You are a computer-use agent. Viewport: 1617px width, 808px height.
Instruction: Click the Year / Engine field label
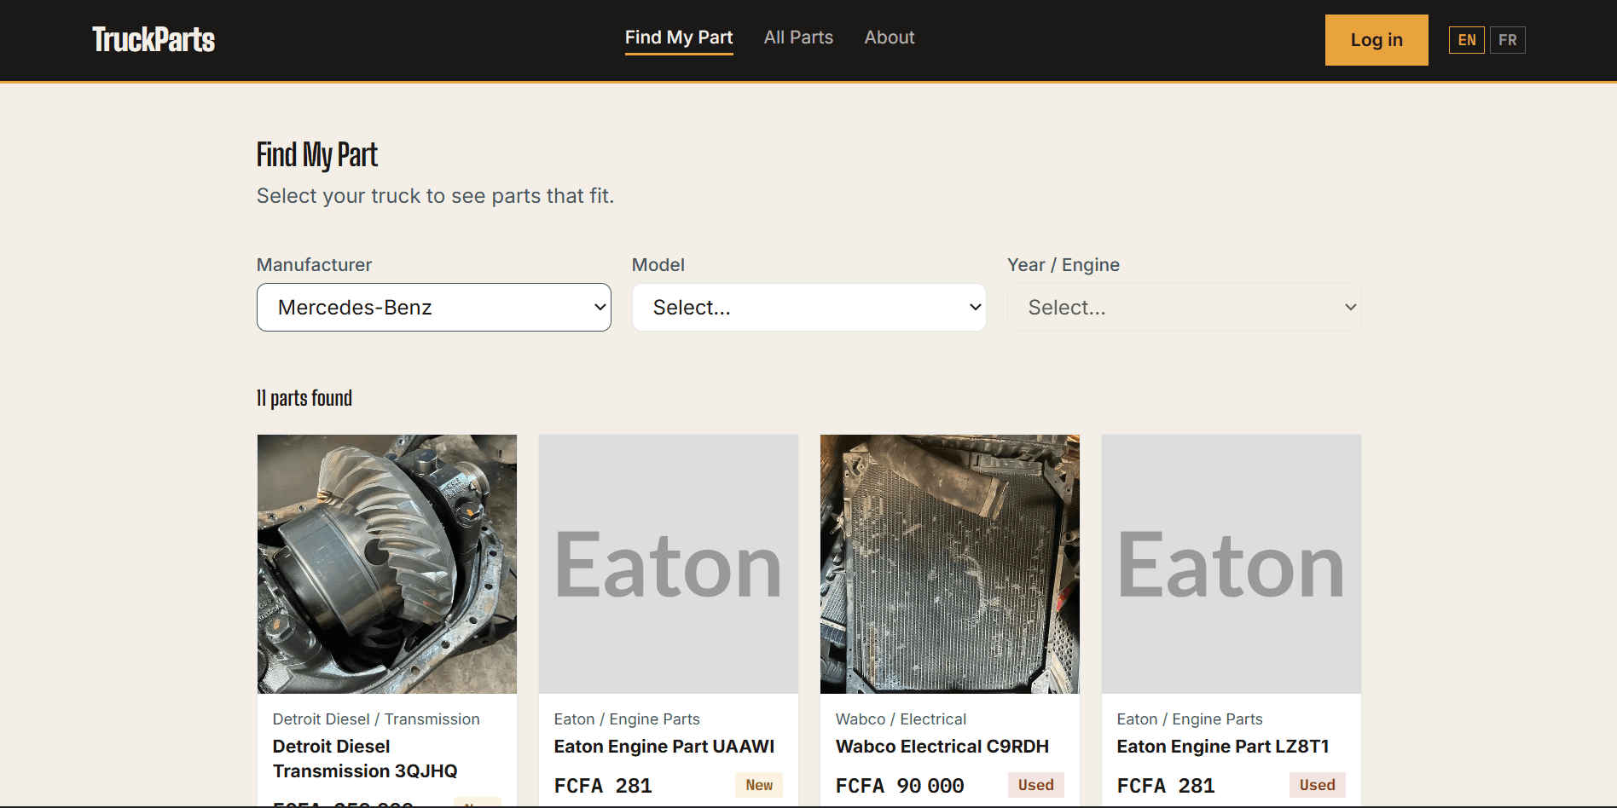coord(1064,265)
